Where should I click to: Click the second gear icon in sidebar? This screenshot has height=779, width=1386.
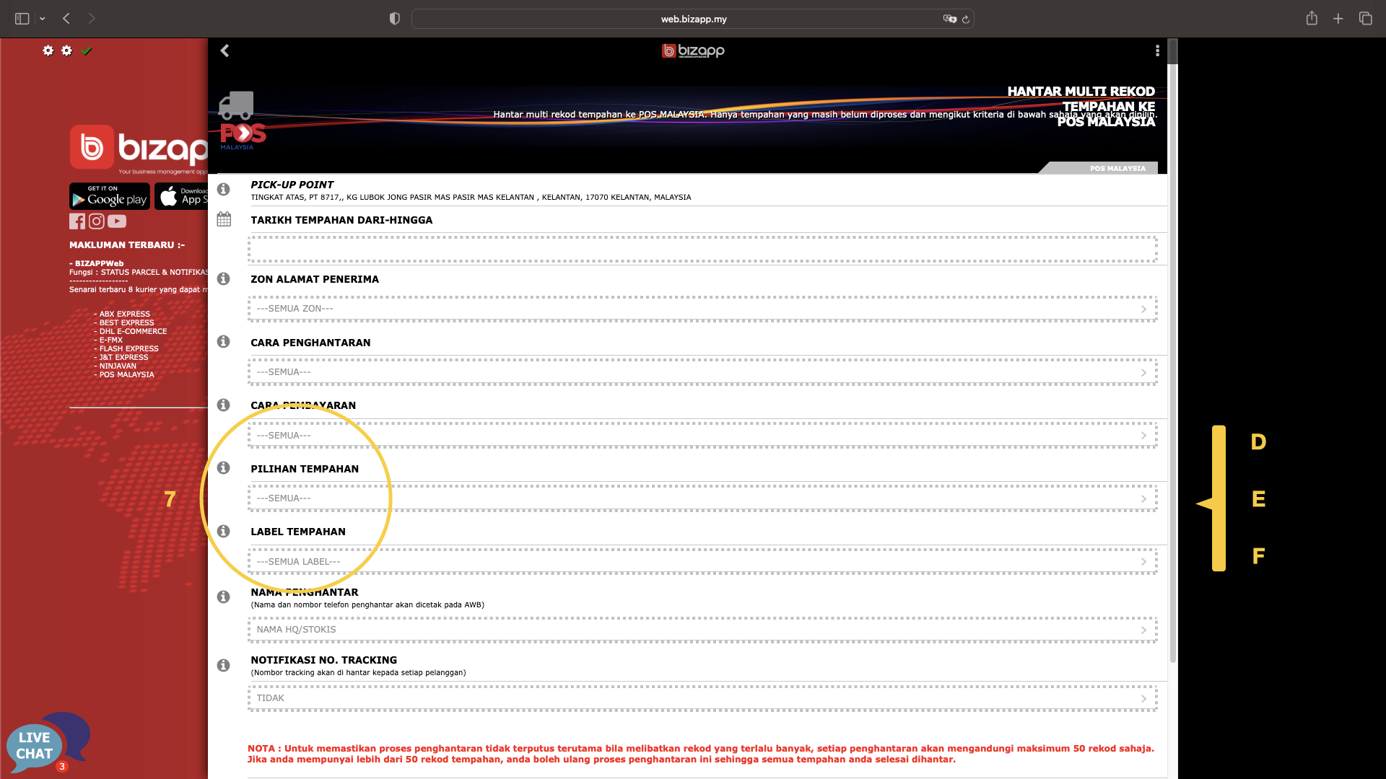coord(67,50)
